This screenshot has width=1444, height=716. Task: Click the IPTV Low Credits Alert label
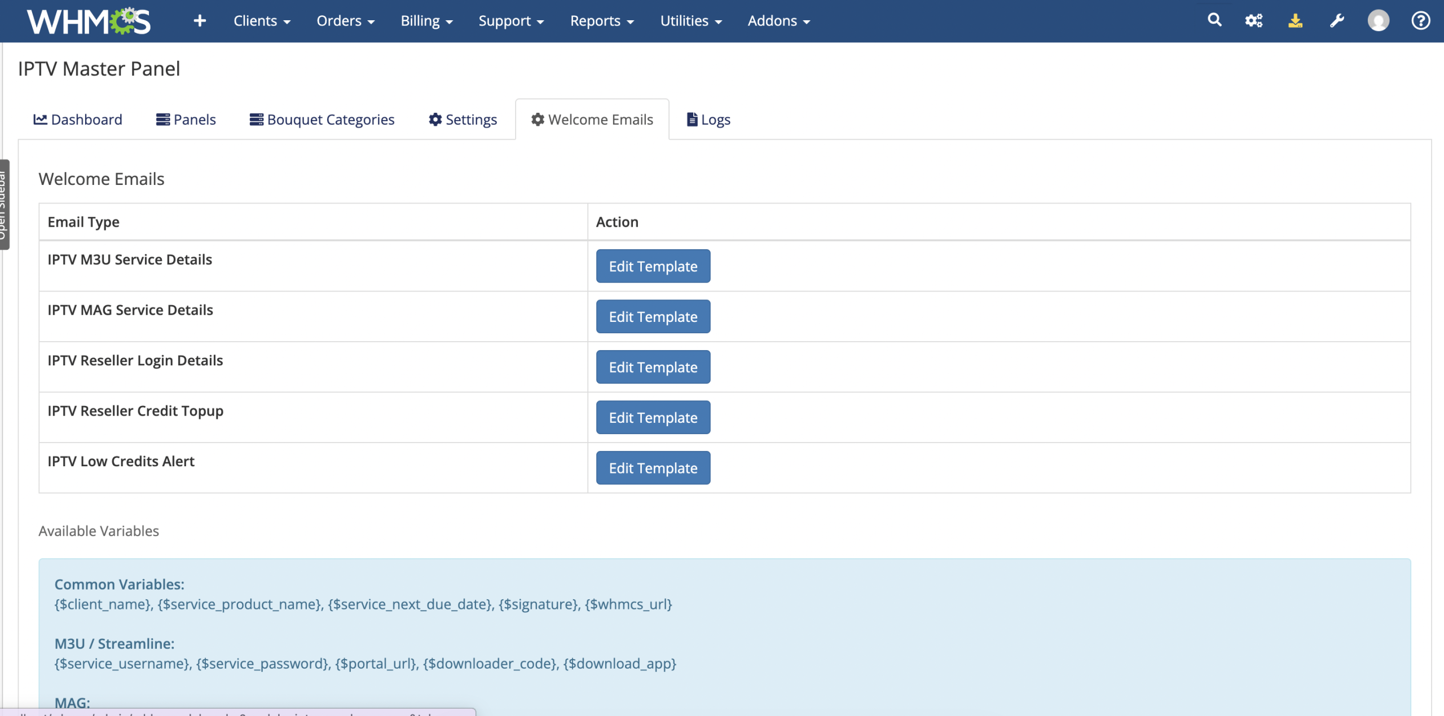pyautogui.click(x=121, y=461)
